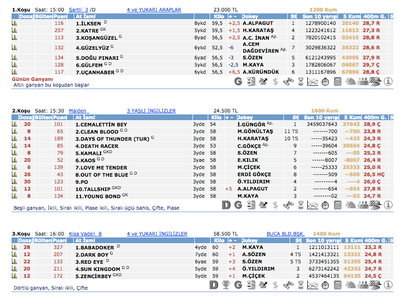Open the 'BUCA BLD.BŞK.' link

(x=285, y=234)
